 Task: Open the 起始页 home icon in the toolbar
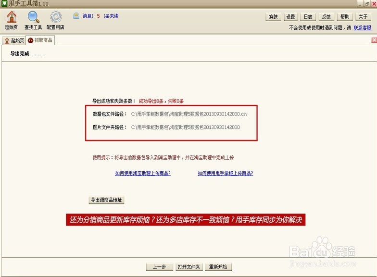tap(12, 20)
